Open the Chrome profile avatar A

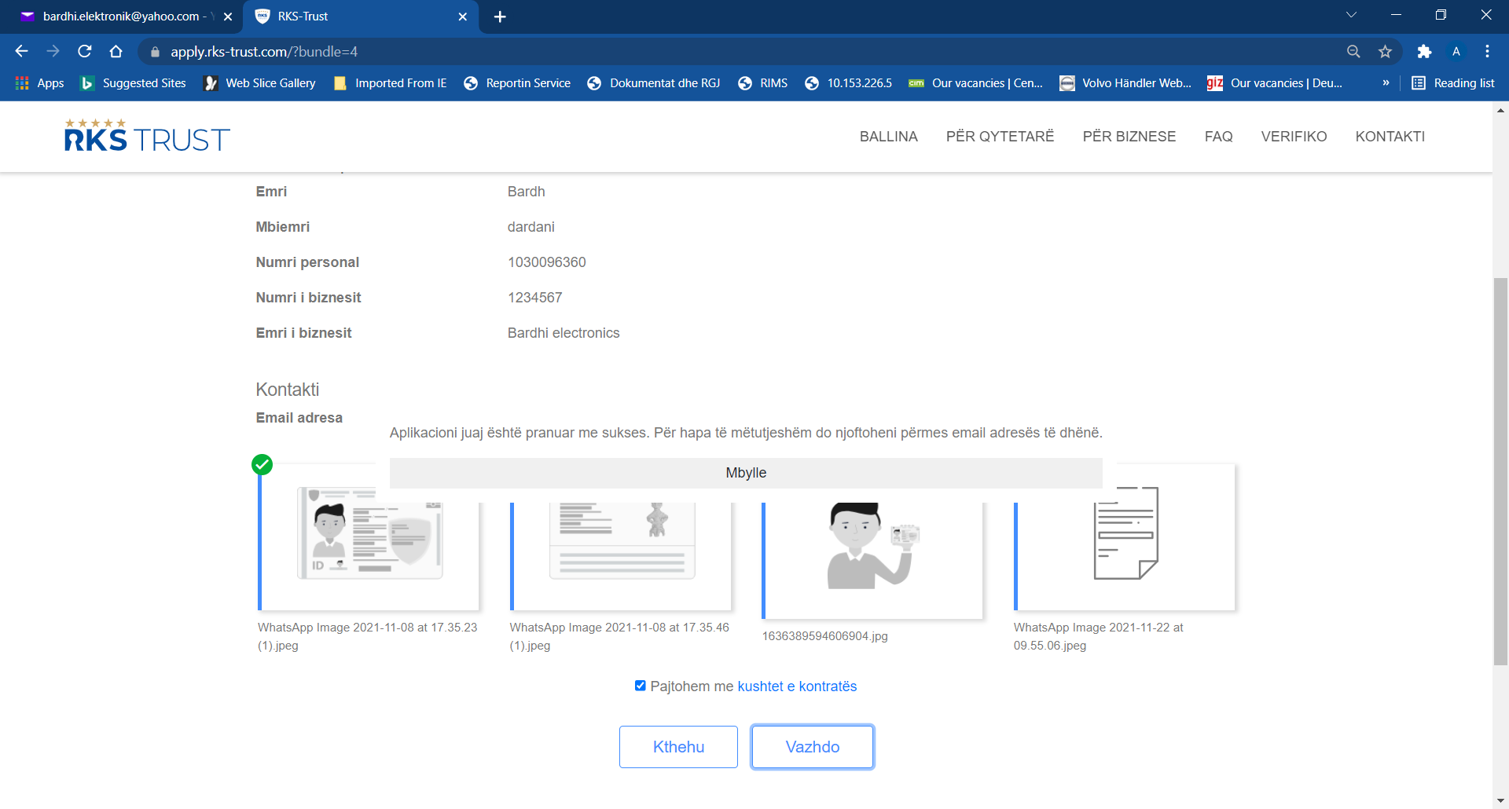tap(1456, 51)
